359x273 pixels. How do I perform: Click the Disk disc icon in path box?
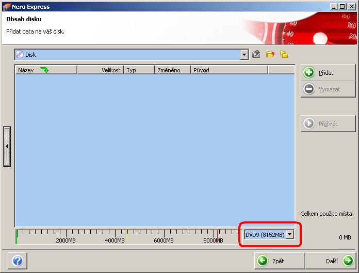pyautogui.click(x=20, y=55)
